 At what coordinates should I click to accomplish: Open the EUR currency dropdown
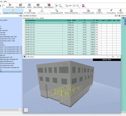[74, 6]
